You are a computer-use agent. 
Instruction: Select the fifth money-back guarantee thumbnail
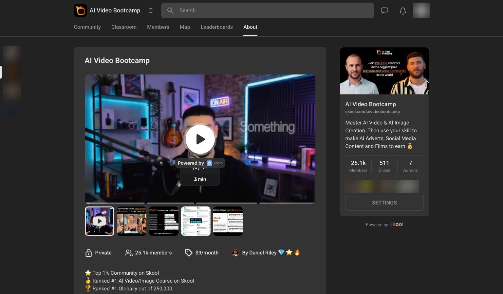pyautogui.click(x=228, y=221)
